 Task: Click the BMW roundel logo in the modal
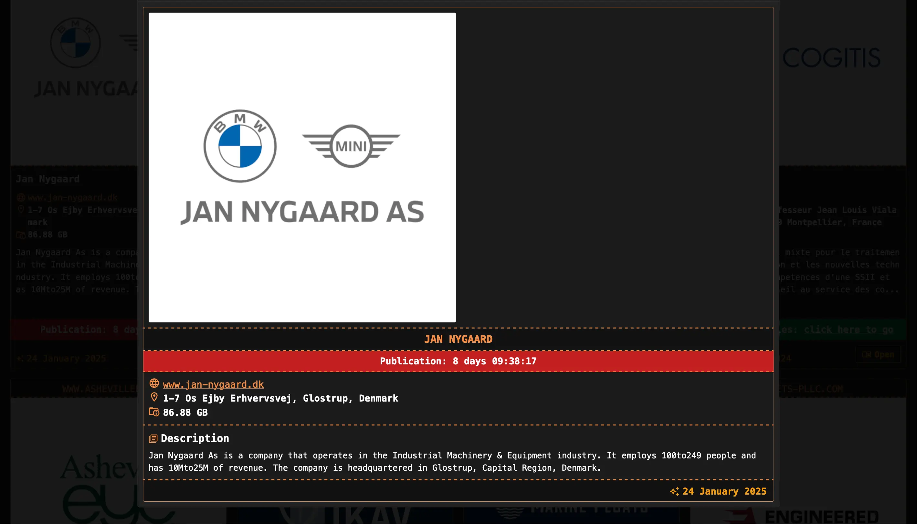click(240, 146)
